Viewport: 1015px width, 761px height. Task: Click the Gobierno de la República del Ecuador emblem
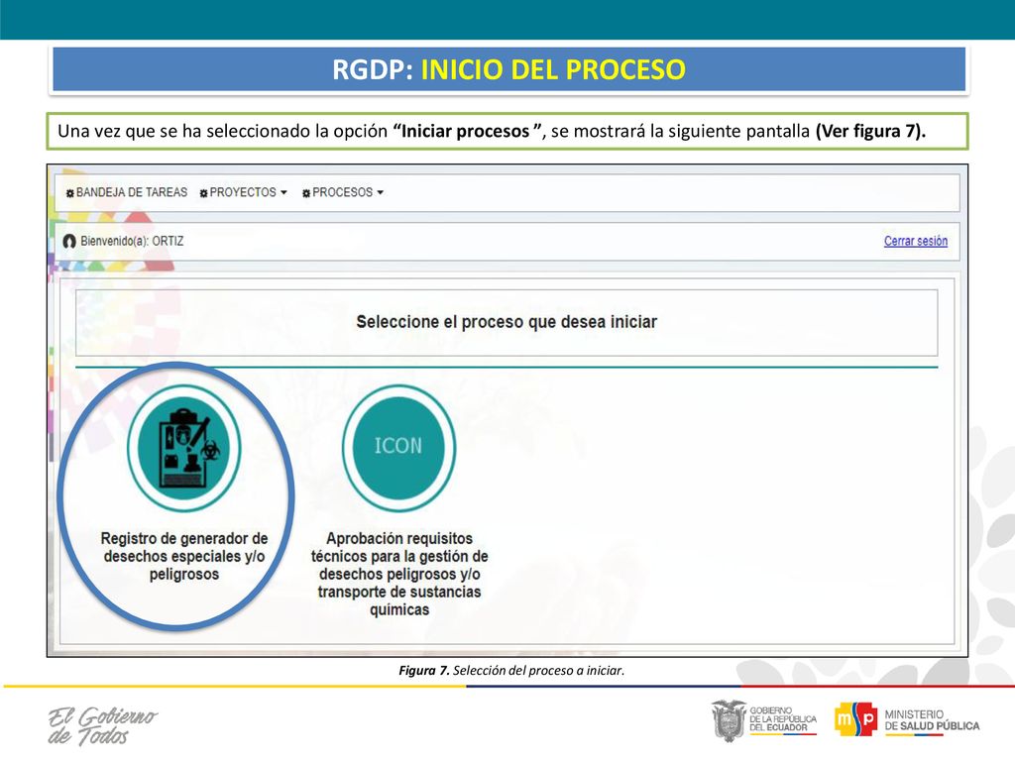click(x=764, y=719)
